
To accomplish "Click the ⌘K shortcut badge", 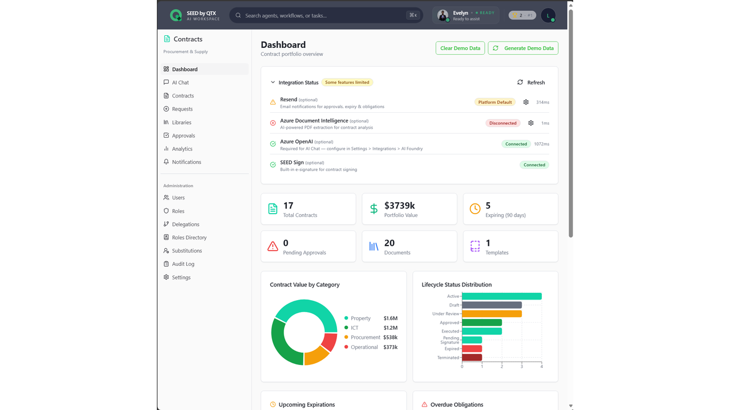I will [413, 15].
